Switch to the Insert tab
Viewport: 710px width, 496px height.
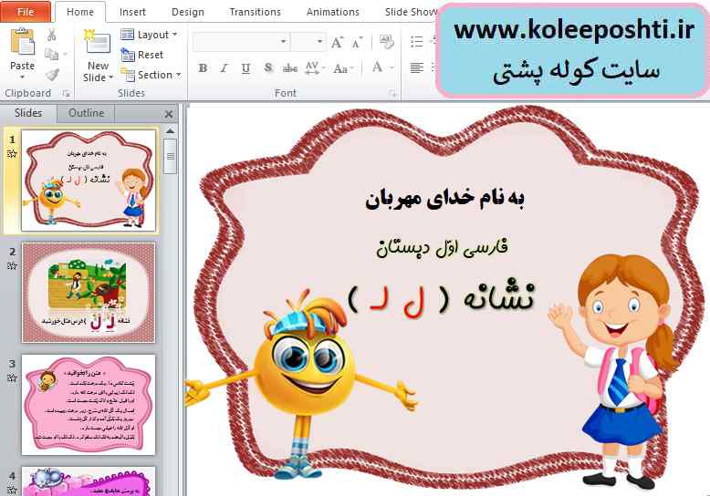coord(132,12)
